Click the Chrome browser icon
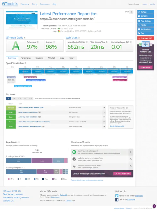The width and height of the screenshot is (157, 211). (x=59, y=31)
